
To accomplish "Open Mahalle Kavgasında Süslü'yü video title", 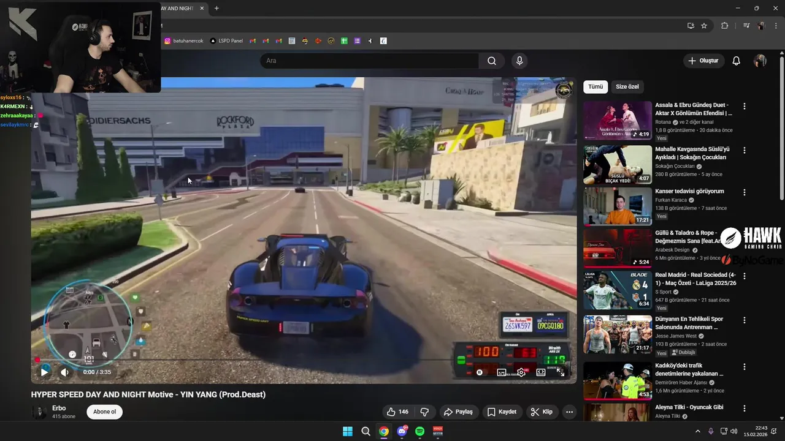I will click(x=692, y=153).
